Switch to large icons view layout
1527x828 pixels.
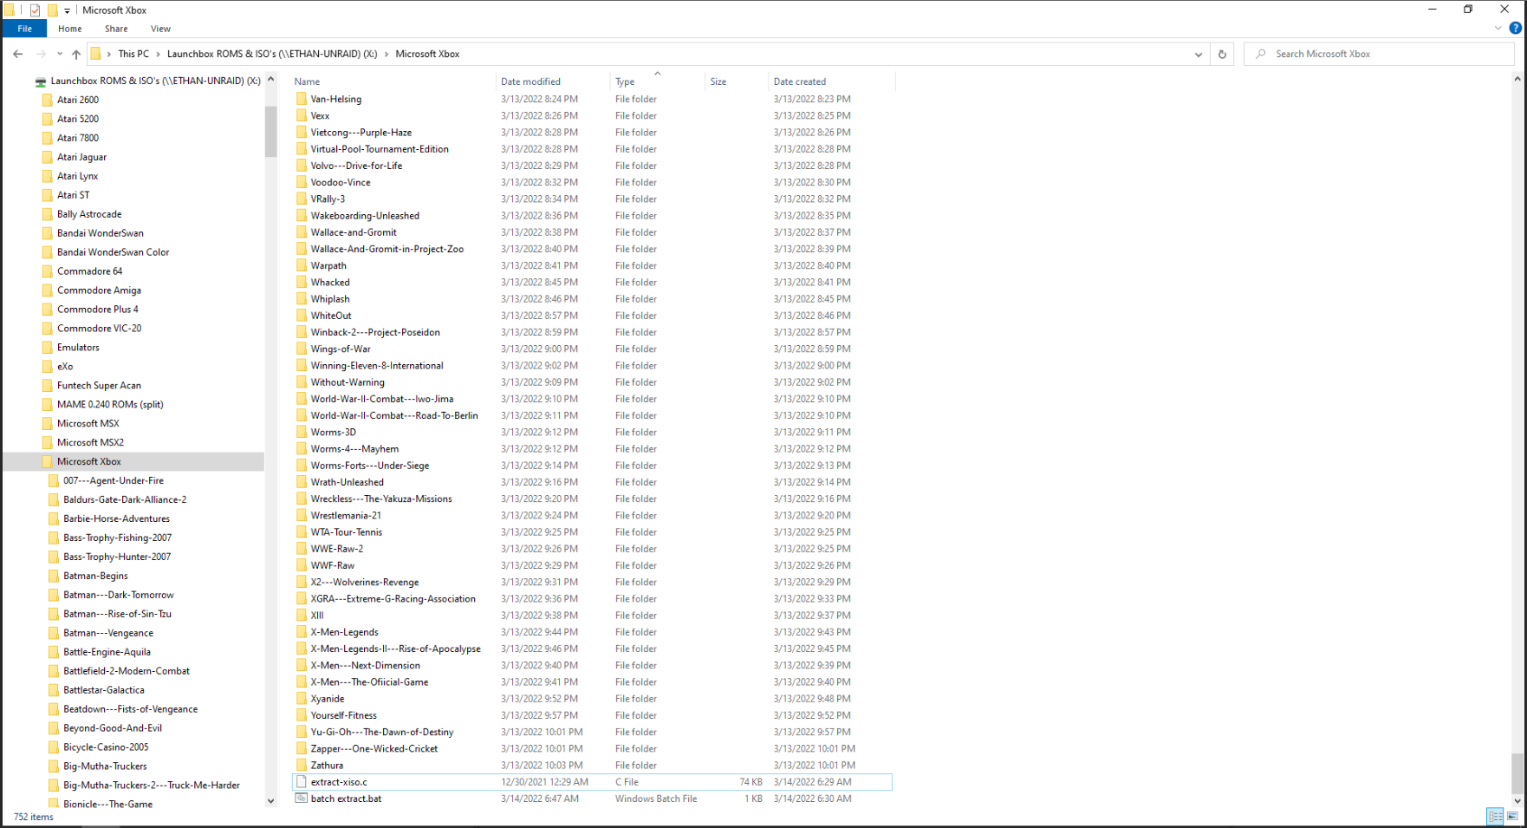[x=1513, y=816]
